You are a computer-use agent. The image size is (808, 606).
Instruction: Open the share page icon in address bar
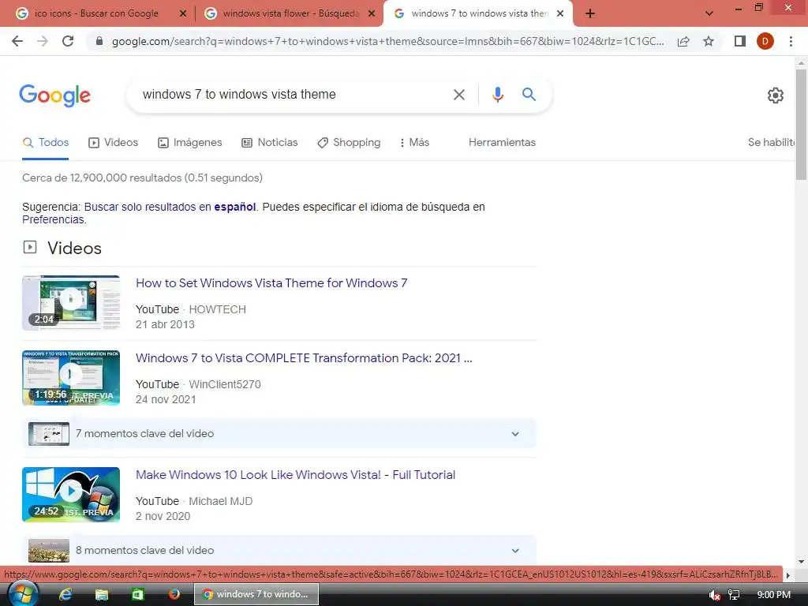click(x=683, y=41)
